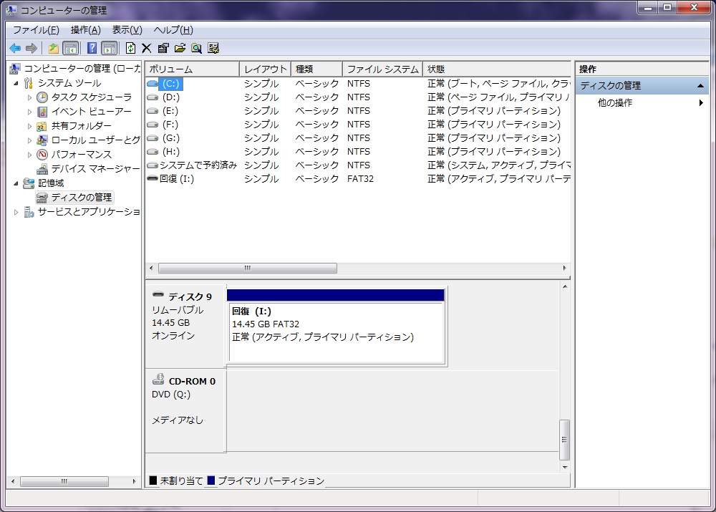Screen dimensions: 716x512
Task: Select the (G:) volume row
Action: click(x=358, y=138)
